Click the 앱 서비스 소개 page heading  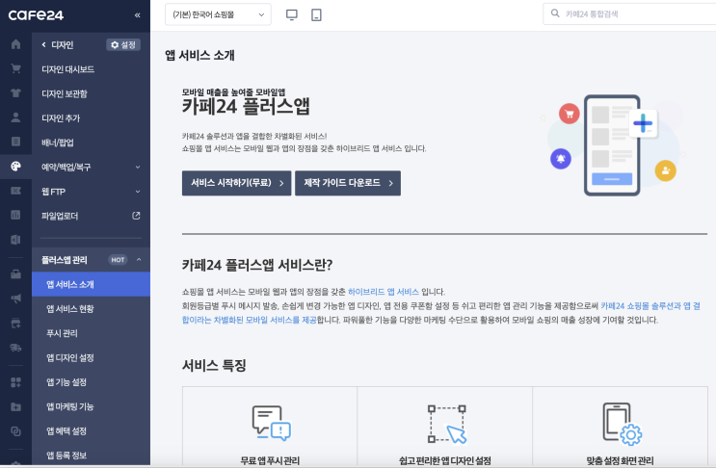click(200, 55)
